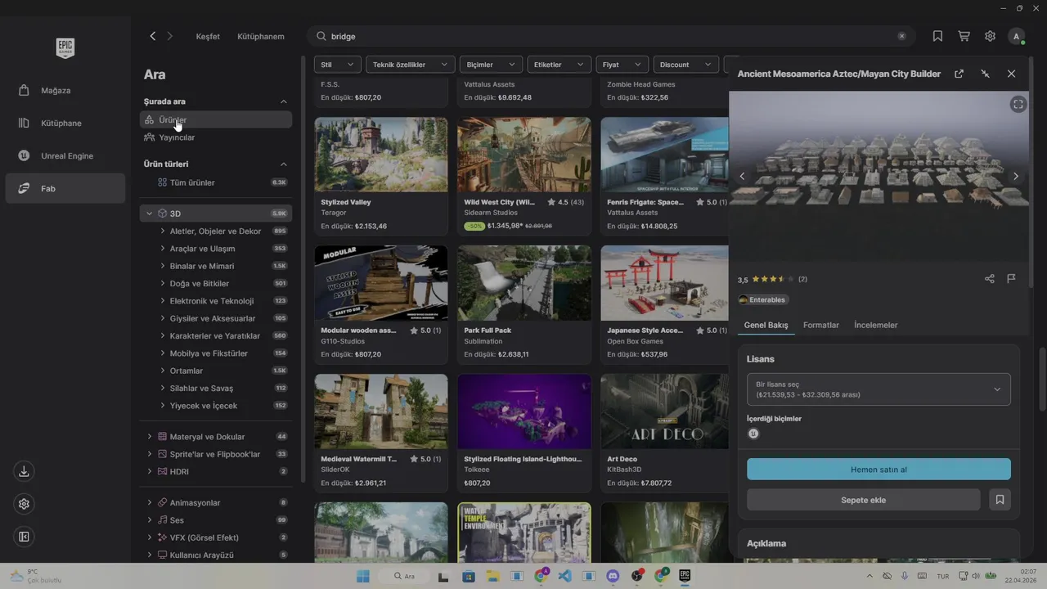Image resolution: width=1047 pixels, height=589 pixels.
Task: Click the Unreal Engine format icon
Action: pyautogui.click(x=753, y=434)
